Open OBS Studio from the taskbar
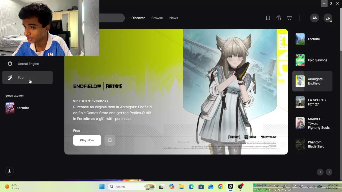Viewport: 342px width, 192px height. pyautogui.click(x=240, y=187)
